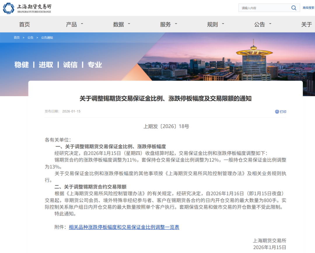Click the notice title about 锡期货交易保证金比例
The height and width of the screenshot is (253, 315).
point(166,99)
